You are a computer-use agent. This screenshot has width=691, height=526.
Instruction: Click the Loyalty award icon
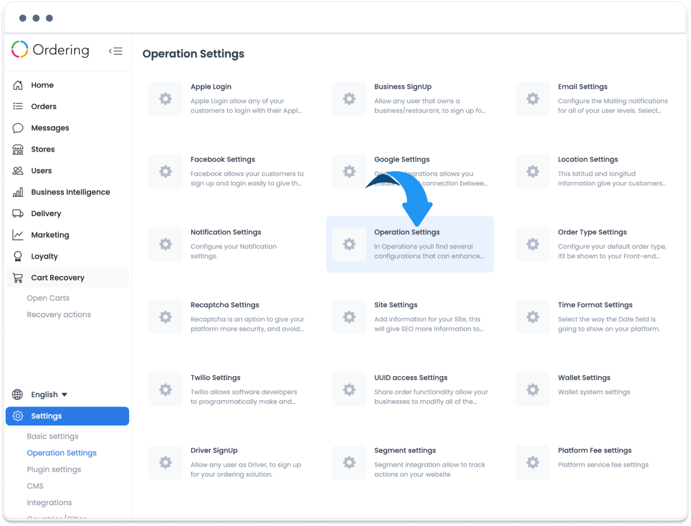[x=17, y=256]
